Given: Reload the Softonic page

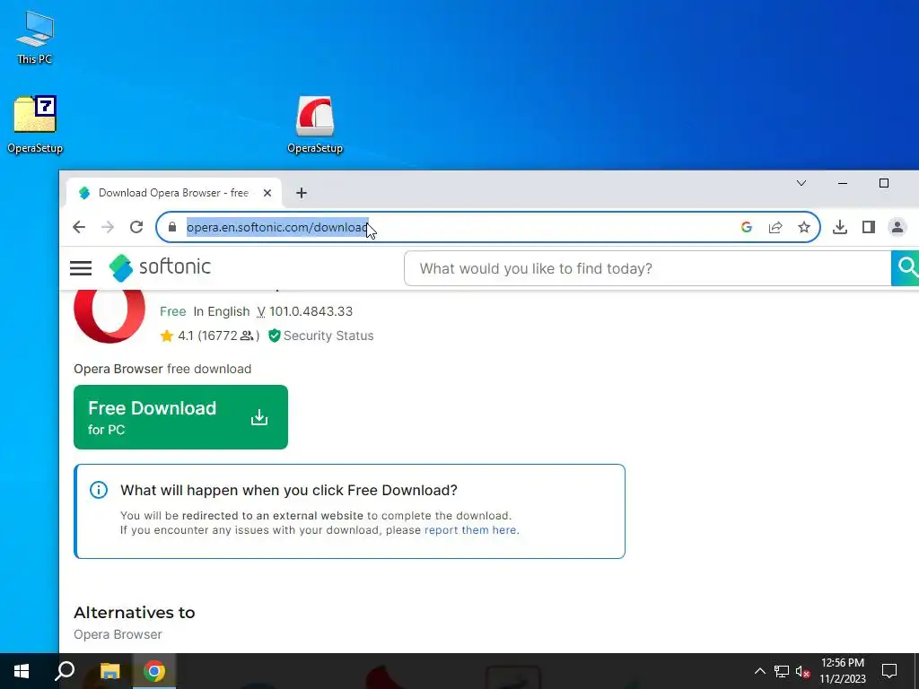Looking at the screenshot, I should [136, 227].
